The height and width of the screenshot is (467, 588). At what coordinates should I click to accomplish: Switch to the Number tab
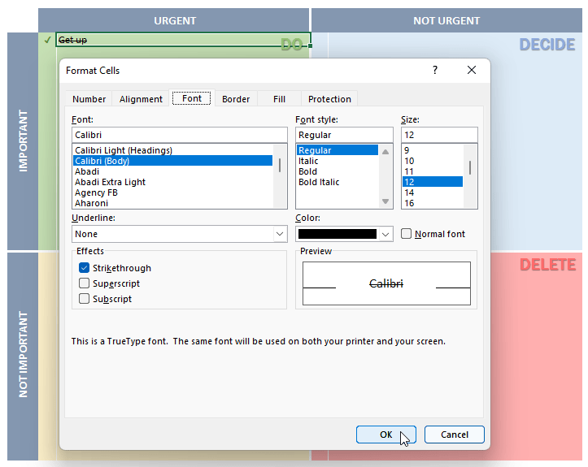coord(89,99)
